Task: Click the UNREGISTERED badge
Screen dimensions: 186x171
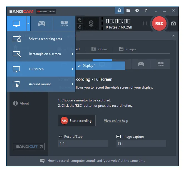Action: [x=46, y=11]
